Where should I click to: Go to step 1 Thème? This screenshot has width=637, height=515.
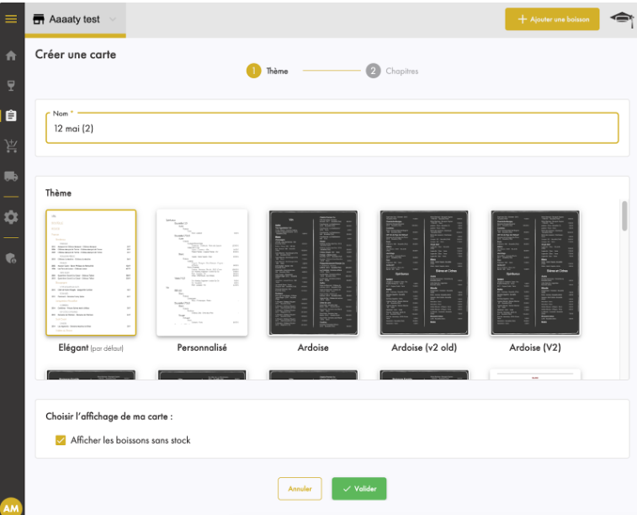click(254, 72)
